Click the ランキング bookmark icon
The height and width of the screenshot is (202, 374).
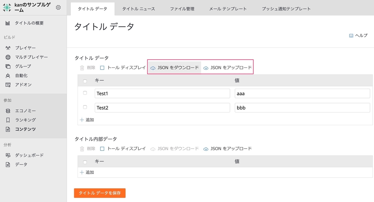click(8, 120)
